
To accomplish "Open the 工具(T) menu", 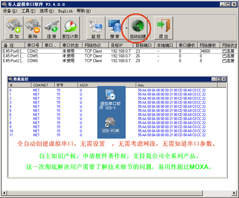I will 28,11.
